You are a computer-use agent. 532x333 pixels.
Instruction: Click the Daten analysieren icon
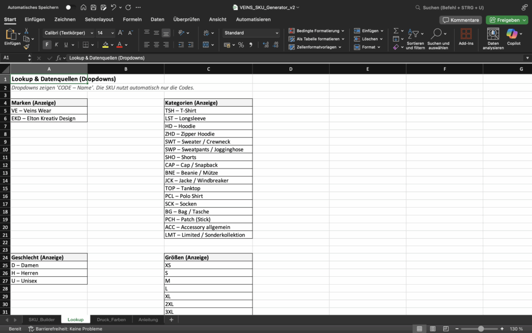493,34
